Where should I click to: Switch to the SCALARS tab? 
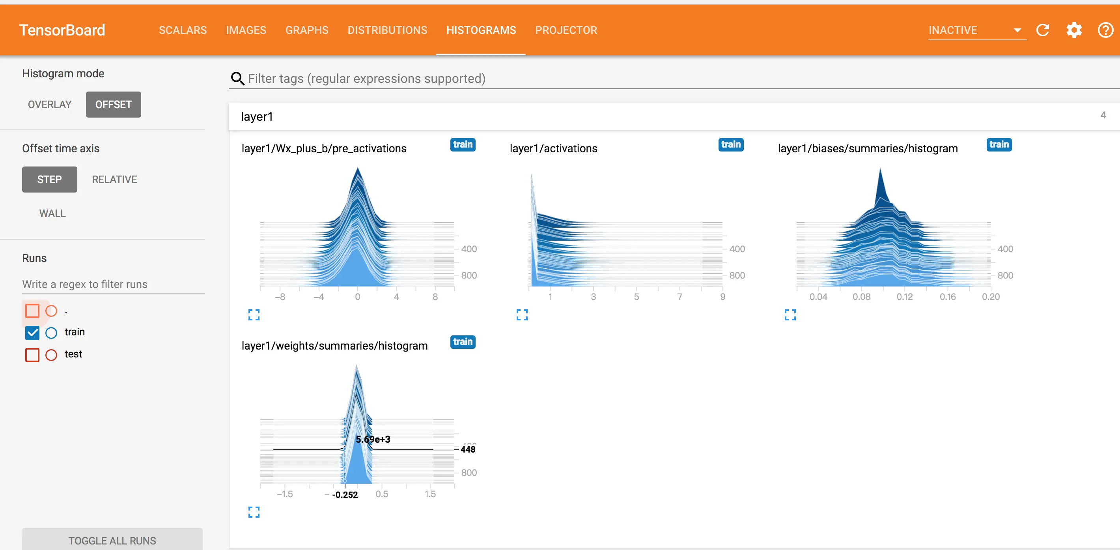point(183,30)
